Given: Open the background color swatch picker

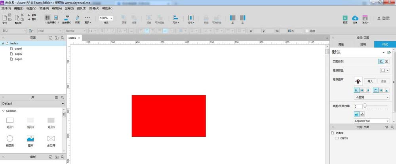Looking at the screenshot, I should coord(385,71).
